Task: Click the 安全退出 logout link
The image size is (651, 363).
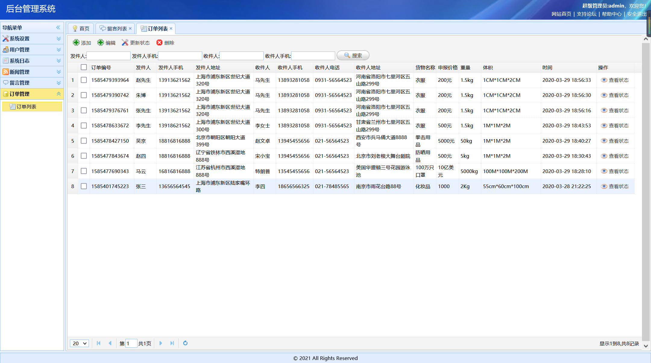Action: click(637, 14)
